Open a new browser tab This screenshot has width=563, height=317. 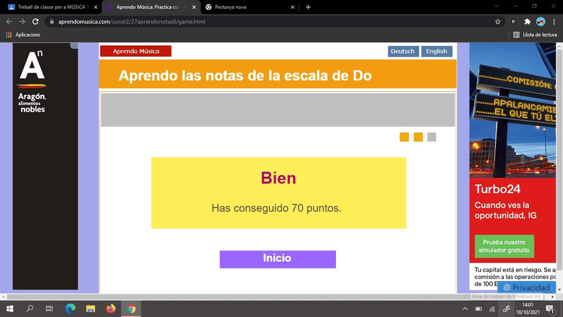(x=308, y=7)
